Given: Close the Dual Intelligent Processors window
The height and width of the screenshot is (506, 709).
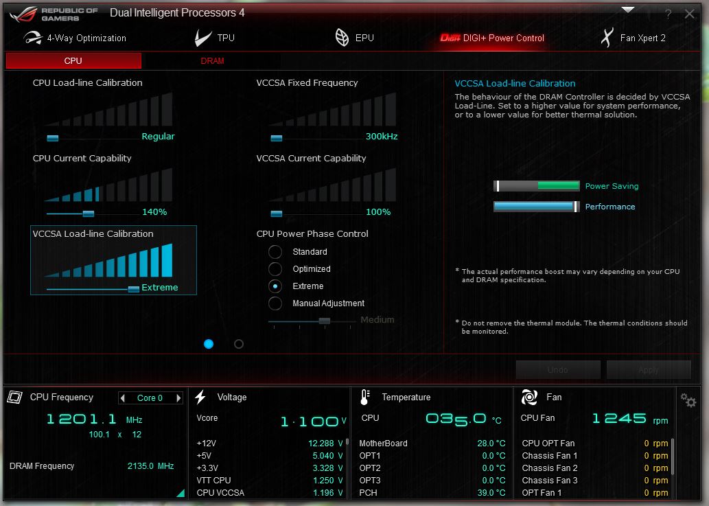Looking at the screenshot, I should click(x=690, y=14).
